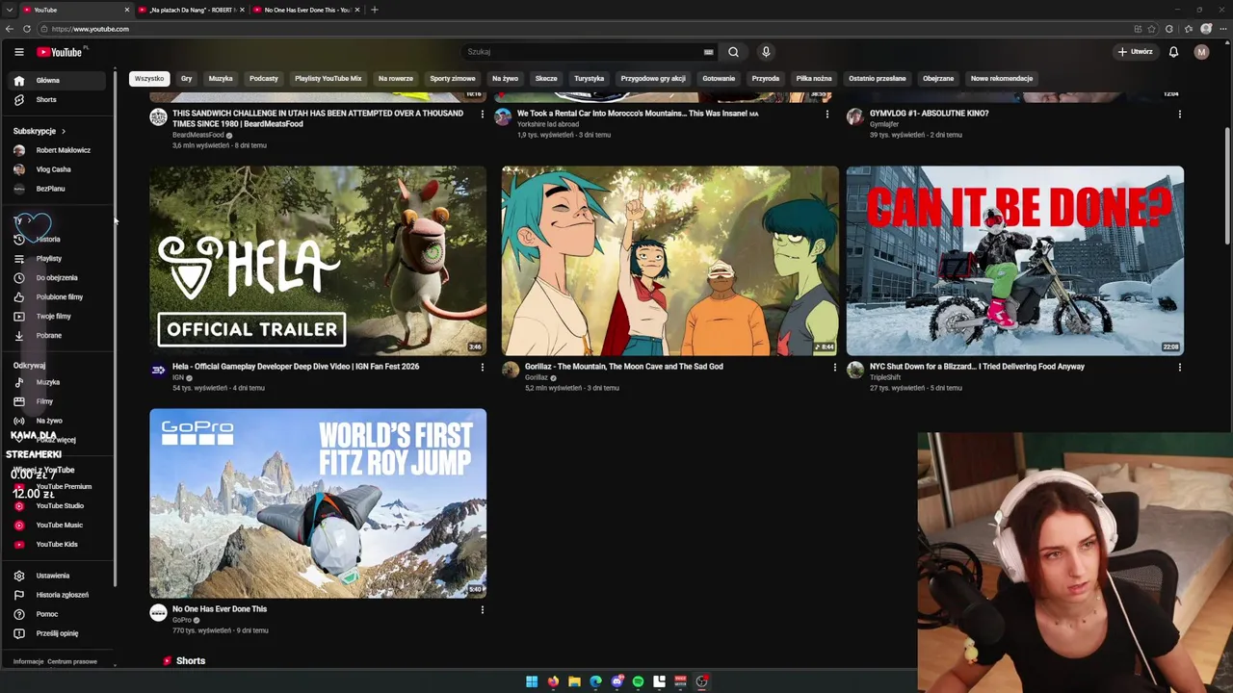
Task: Open options menu for NYC Blizzard video
Action: coord(1180,367)
